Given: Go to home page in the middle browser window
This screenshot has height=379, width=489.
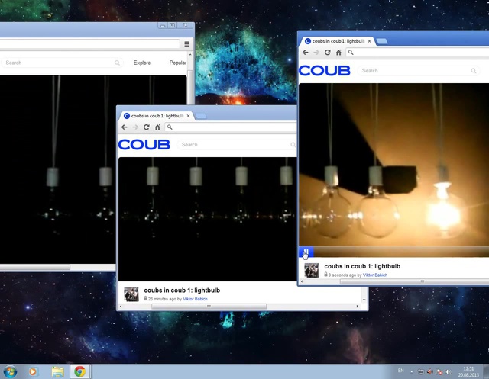Looking at the screenshot, I should pos(157,127).
